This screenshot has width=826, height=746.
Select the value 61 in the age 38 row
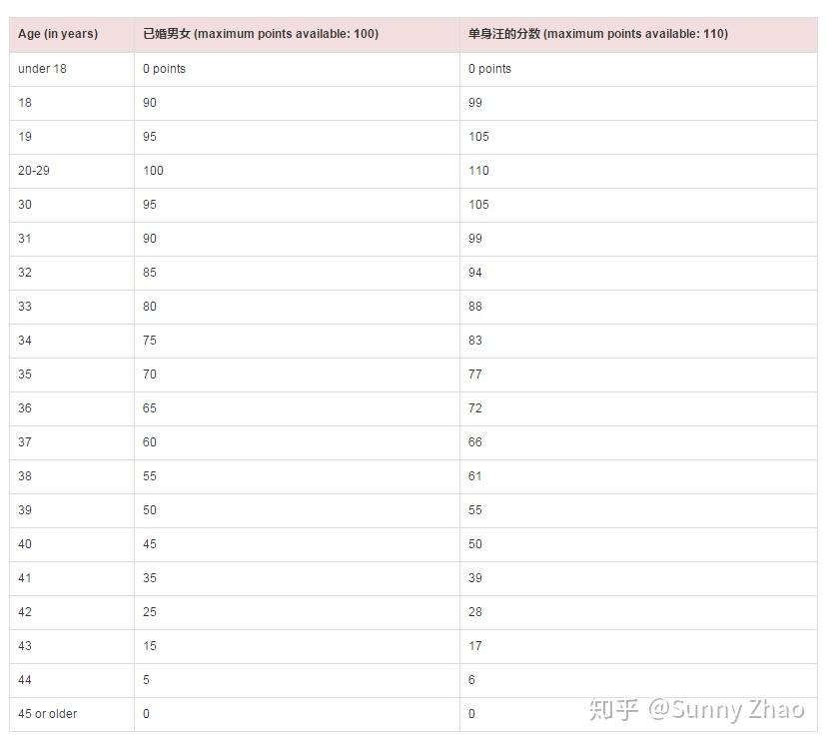click(475, 476)
